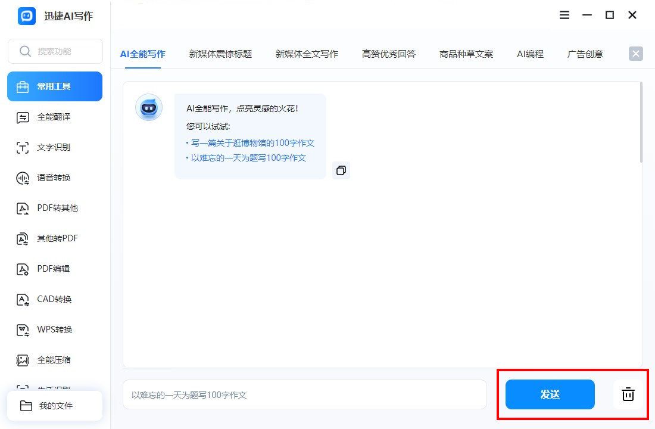Click suggestion 写一篇关于逛博物馆的100字作文
The width and height of the screenshot is (655, 429).
point(252,143)
